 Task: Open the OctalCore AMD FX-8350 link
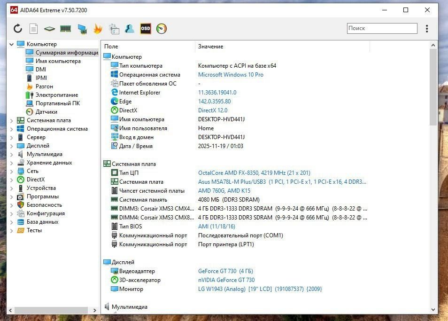tap(254, 173)
